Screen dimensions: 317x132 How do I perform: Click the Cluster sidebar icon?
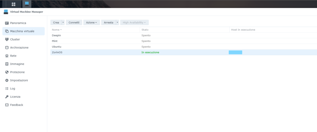coord(7,39)
